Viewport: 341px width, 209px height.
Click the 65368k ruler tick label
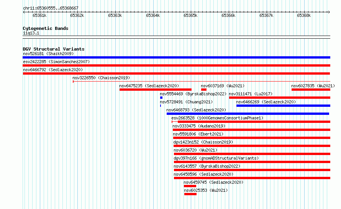pos(304,15)
